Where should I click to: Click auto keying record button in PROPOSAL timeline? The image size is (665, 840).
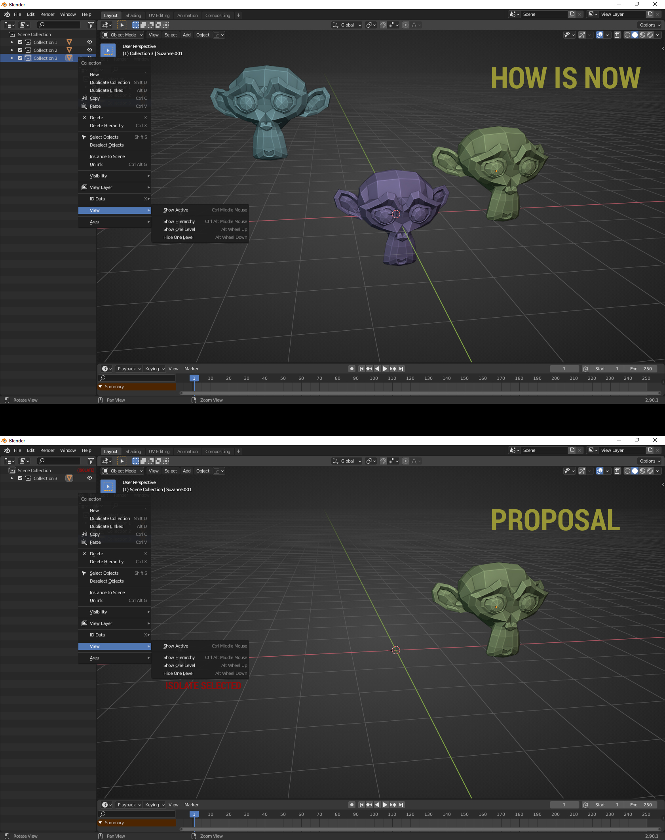point(352,805)
